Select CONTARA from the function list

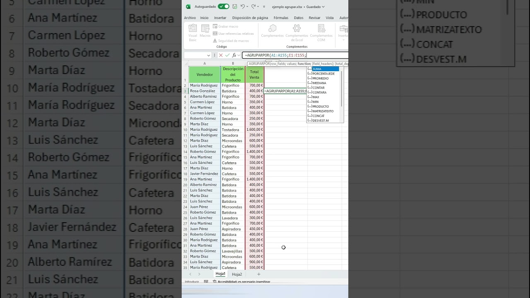pyautogui.click(x=323, y=92)
